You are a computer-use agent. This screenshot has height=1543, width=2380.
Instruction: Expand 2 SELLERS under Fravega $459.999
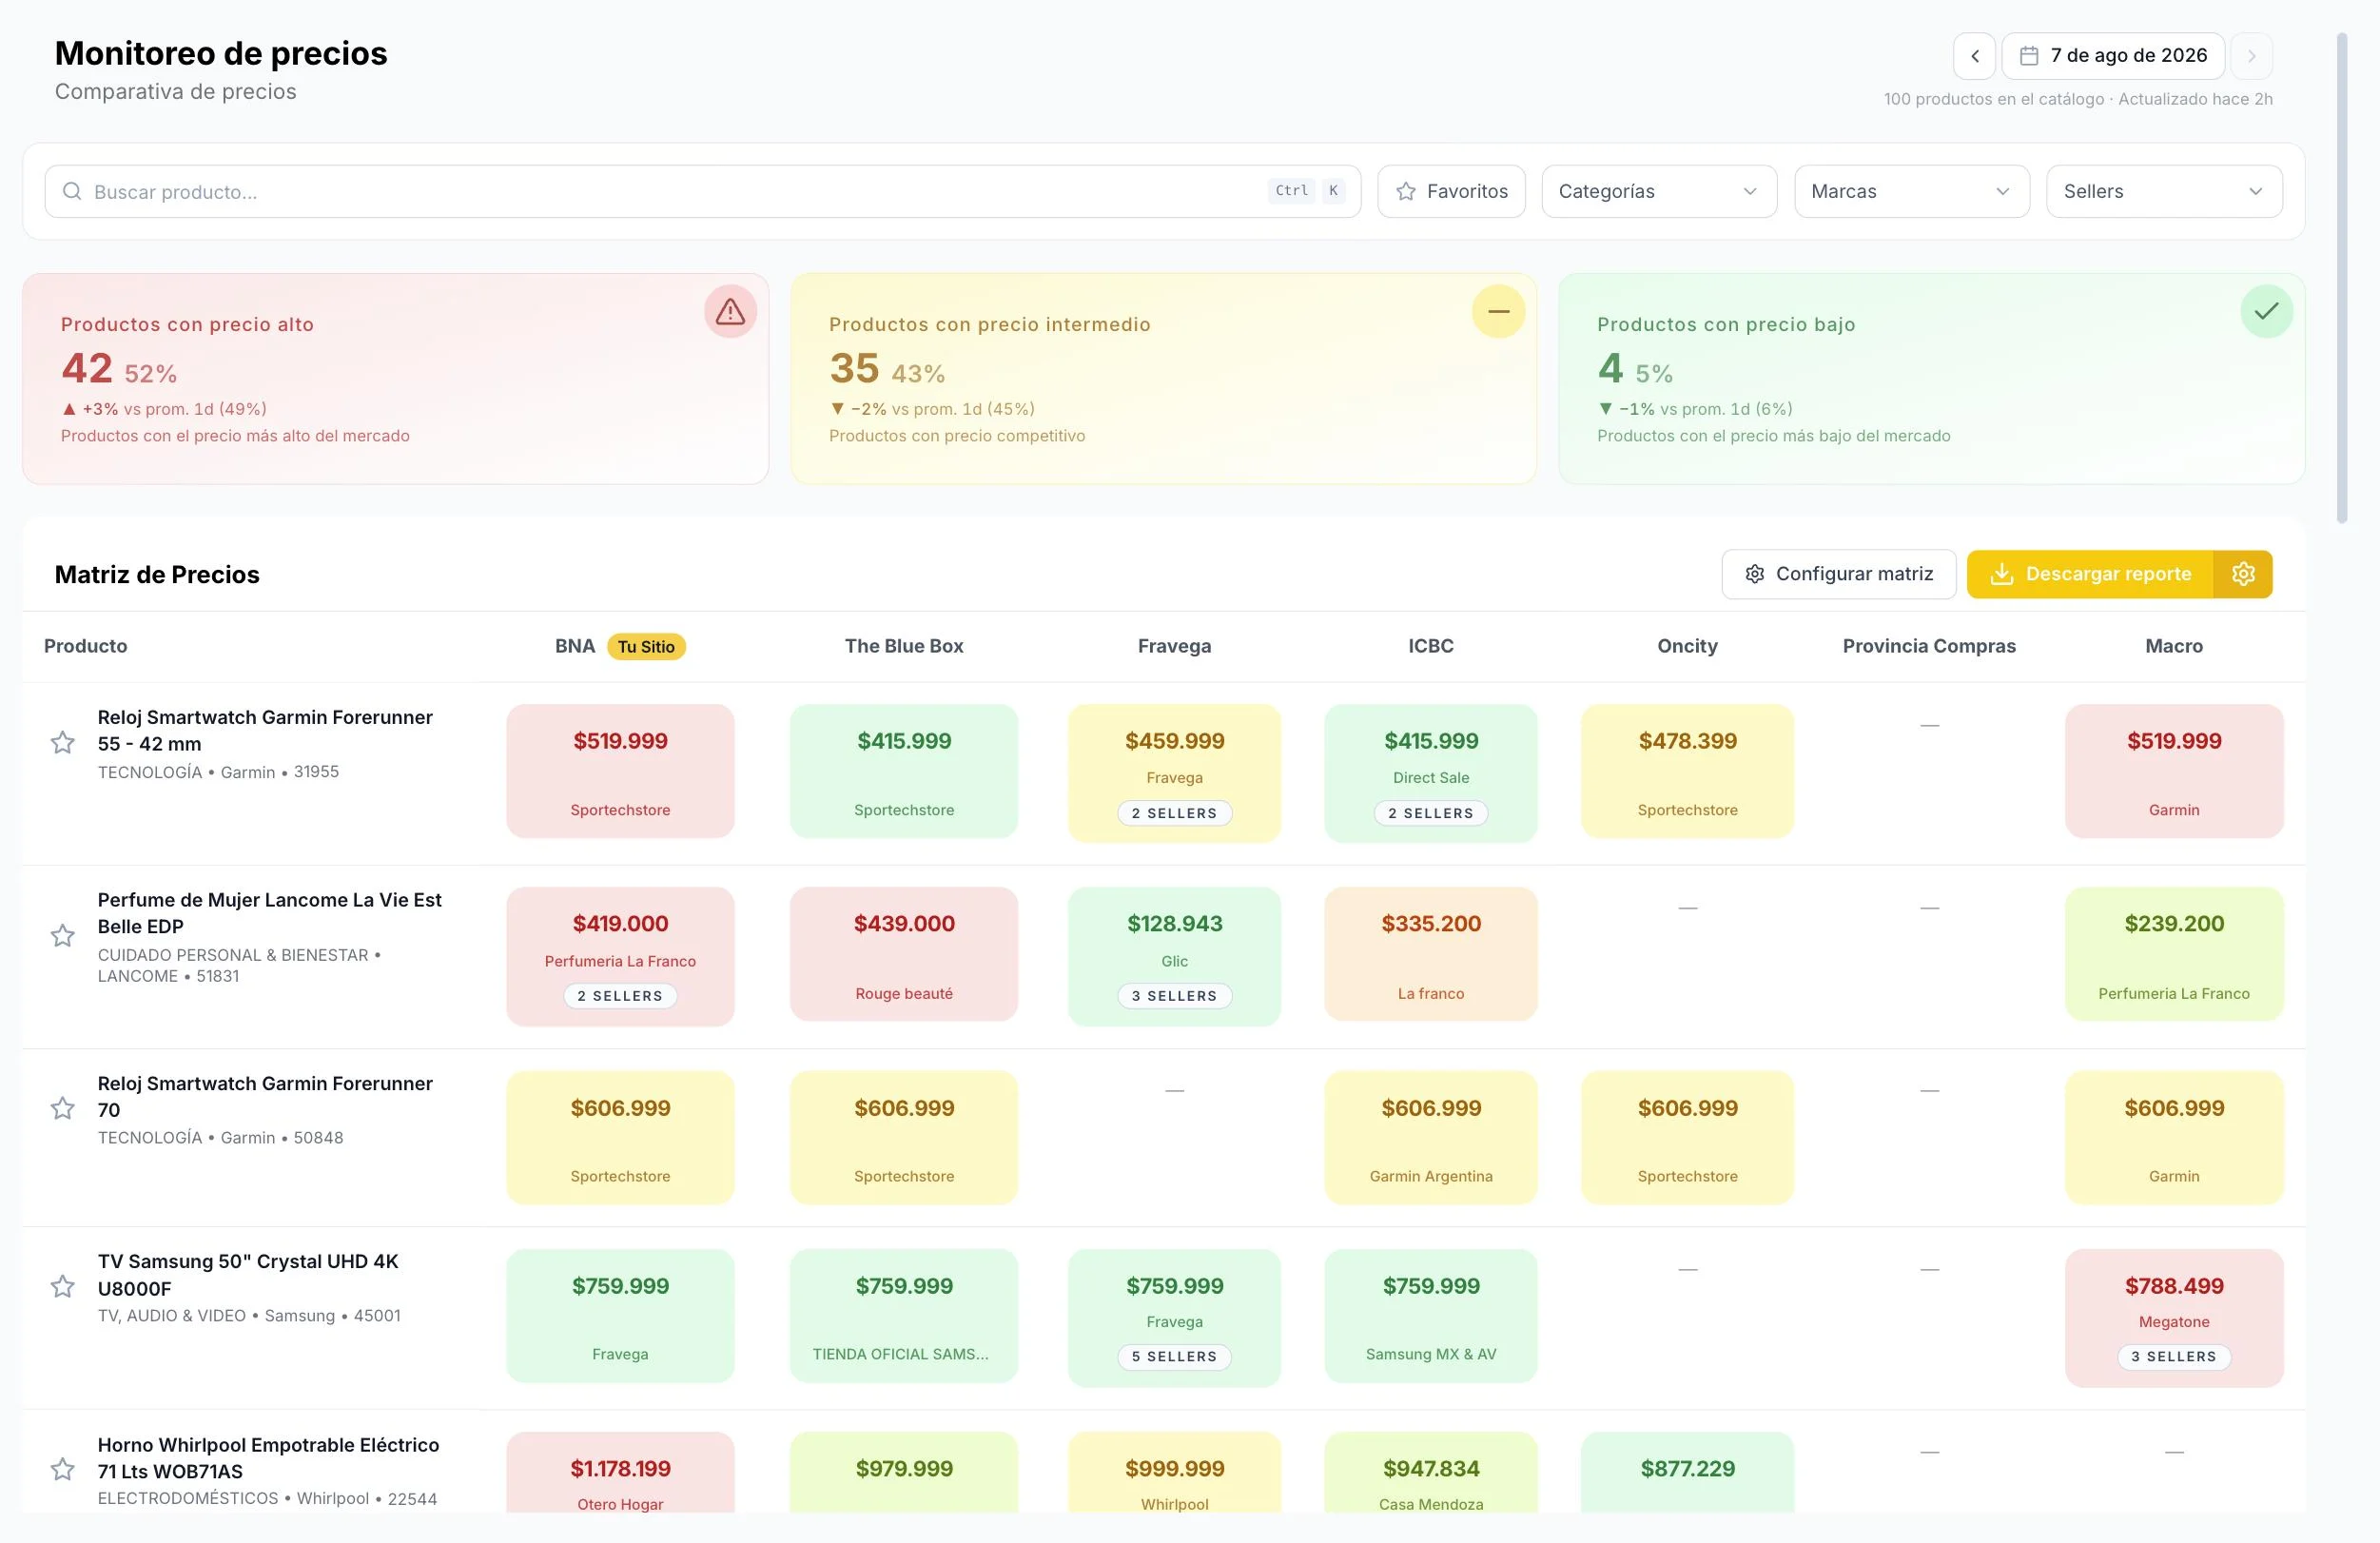[1174, 813]
